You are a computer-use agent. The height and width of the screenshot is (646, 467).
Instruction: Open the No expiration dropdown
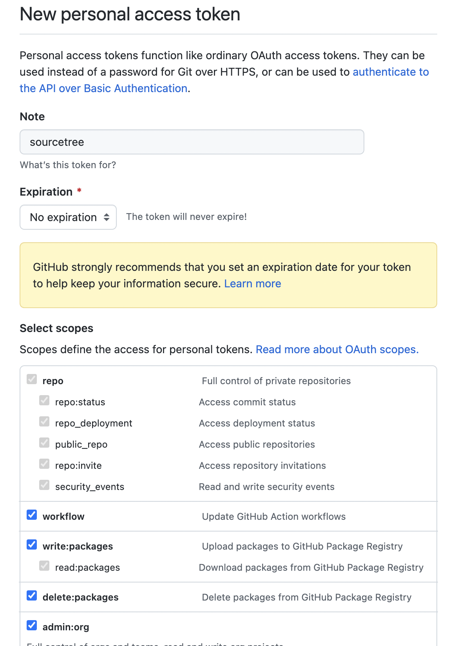[x=68, y=217]
